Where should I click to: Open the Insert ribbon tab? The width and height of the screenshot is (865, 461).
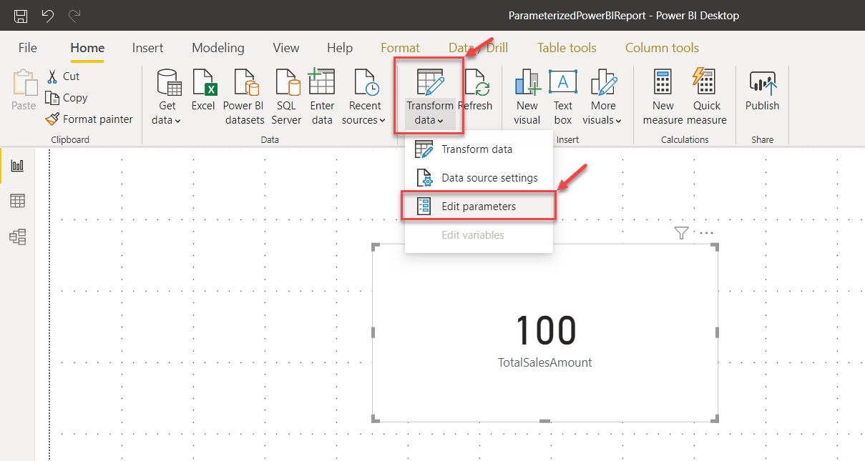[147, 47]
